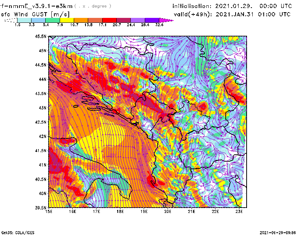Image resolution: width=304 pixels, height=235 pixels.
Task: Click the yellow legend swatch 7.9-10.7
Action: click(x=67, y=20)
